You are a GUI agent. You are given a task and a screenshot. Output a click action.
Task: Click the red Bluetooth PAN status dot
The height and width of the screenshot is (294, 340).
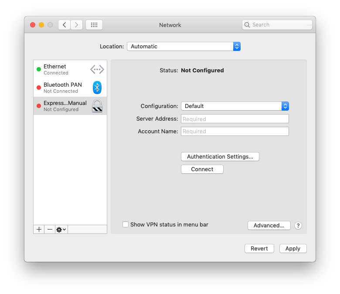coord(39,88)
